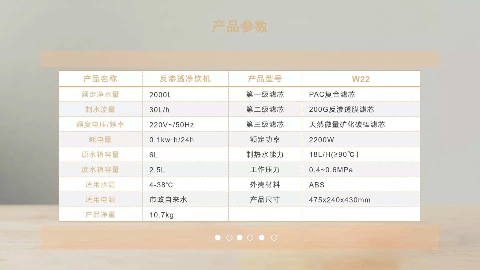
Task: Click the 200G反渗透膜滤芯 cell
Action: (x=341, y=109)
